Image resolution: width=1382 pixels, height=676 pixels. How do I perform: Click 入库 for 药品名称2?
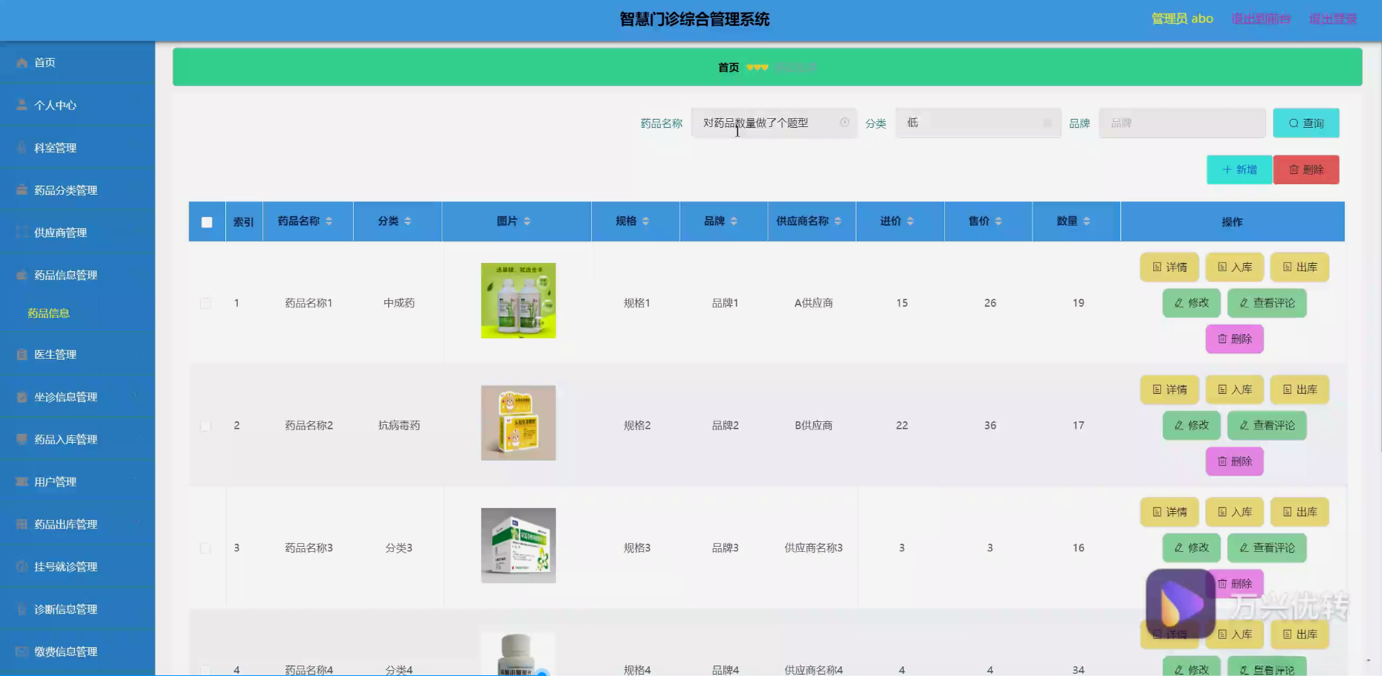tap(1235, 390)
